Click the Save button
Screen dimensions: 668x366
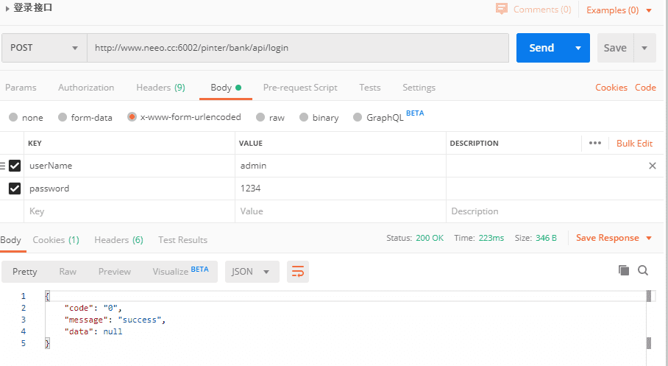[x=615, y=48]
